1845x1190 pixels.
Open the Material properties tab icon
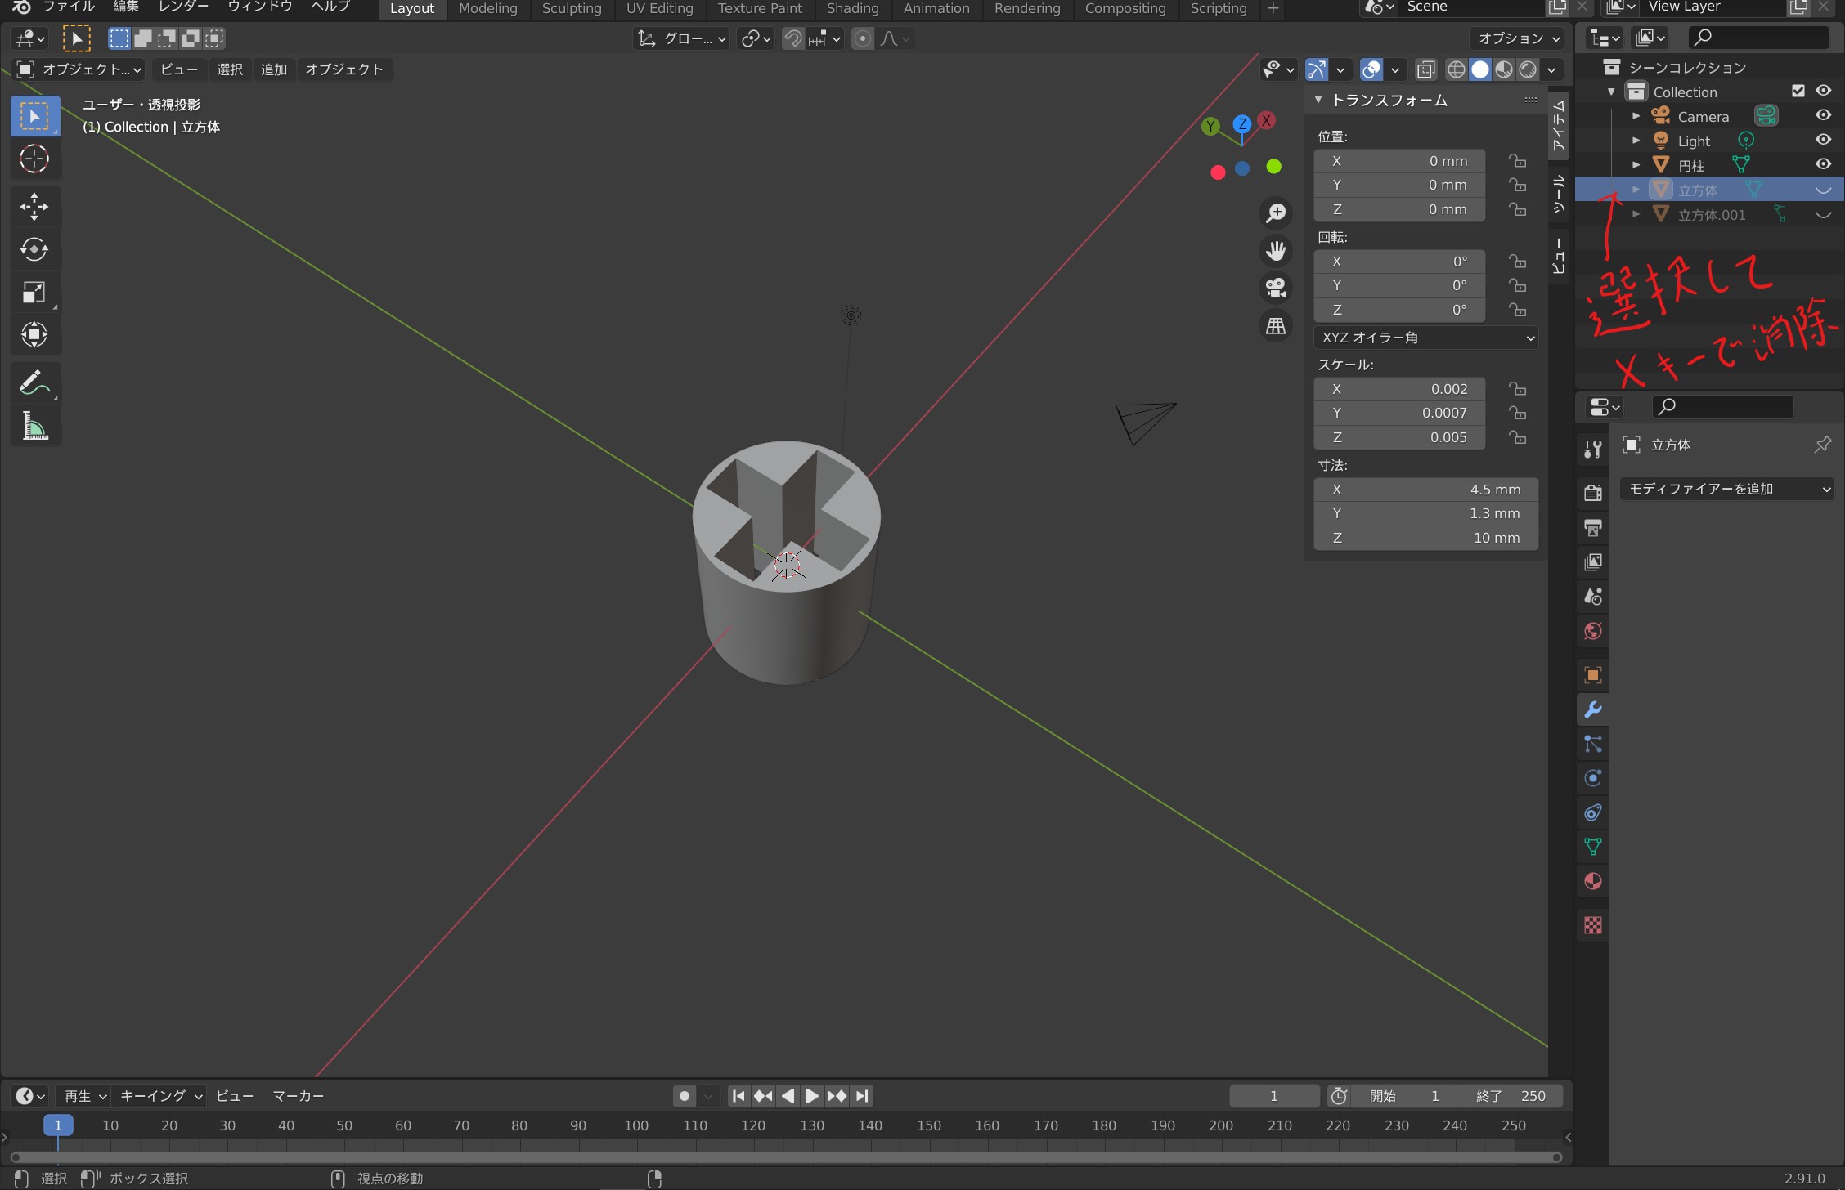(1593, 881)
